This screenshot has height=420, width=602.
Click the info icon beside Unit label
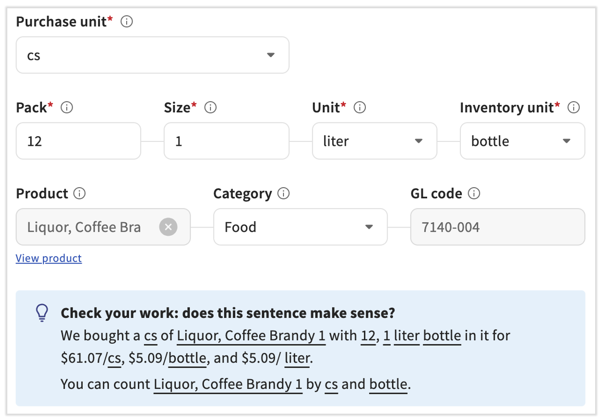coord(359,107)
